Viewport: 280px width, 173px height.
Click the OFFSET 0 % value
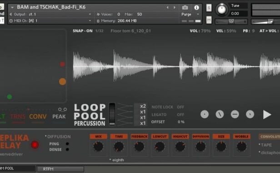(x=181, y=122)
